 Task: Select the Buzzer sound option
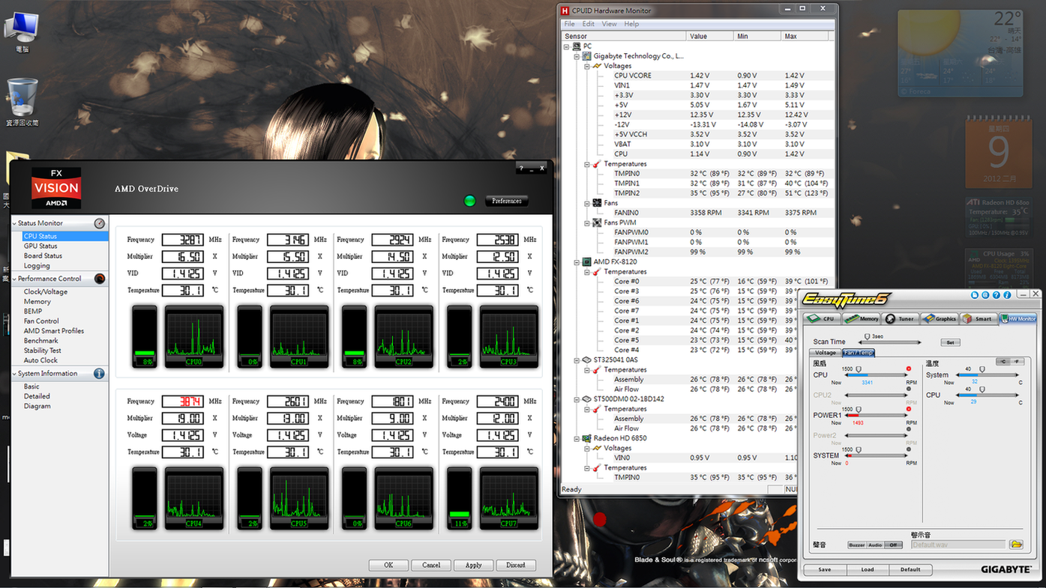coord(857,545)
